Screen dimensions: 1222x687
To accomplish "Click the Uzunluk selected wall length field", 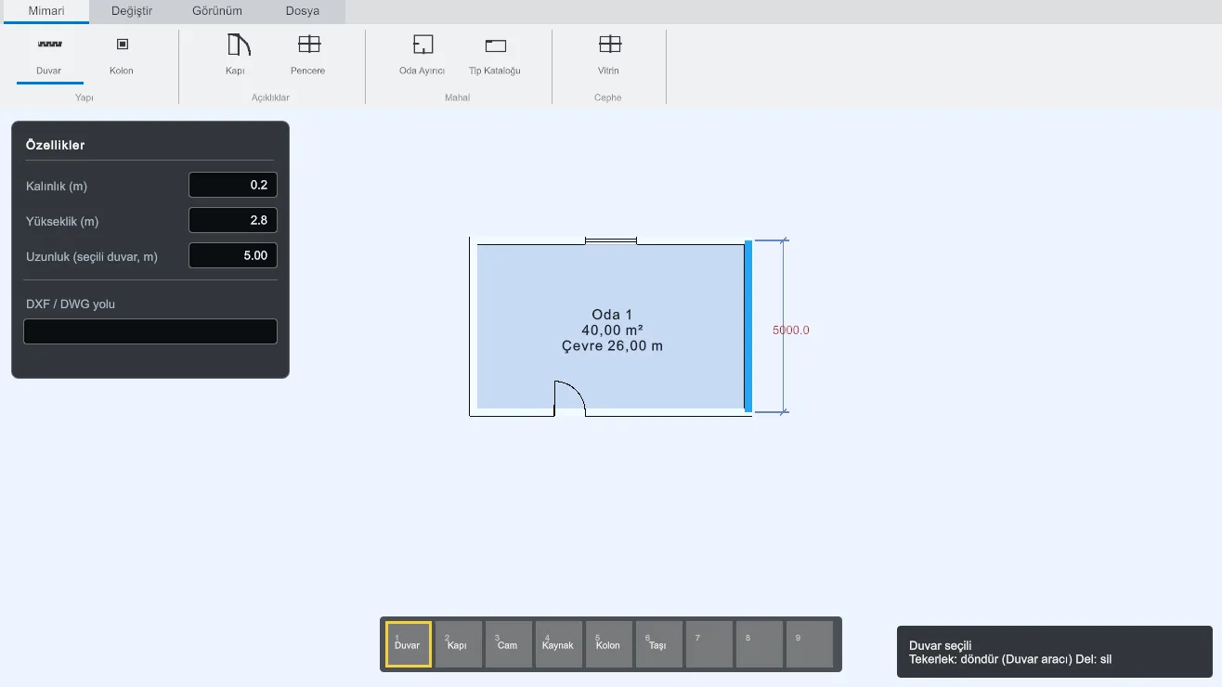I will (233, 255).
